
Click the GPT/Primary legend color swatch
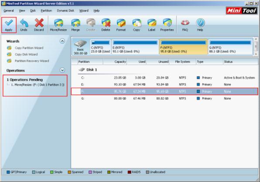pyautogui.click(x=8, y=172)
